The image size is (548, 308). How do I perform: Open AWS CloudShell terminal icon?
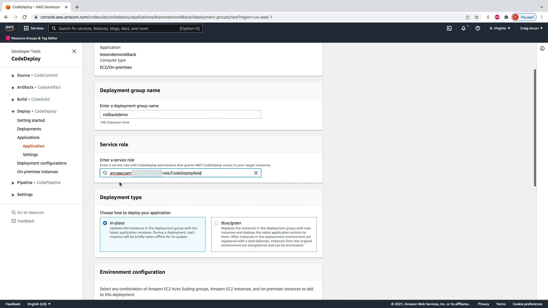[449, 28]
